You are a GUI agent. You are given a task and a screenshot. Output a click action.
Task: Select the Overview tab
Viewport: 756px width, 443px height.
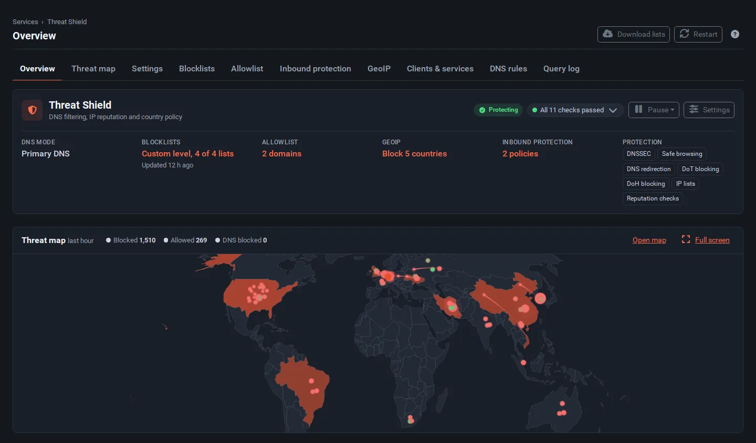[x=37, y=69]
